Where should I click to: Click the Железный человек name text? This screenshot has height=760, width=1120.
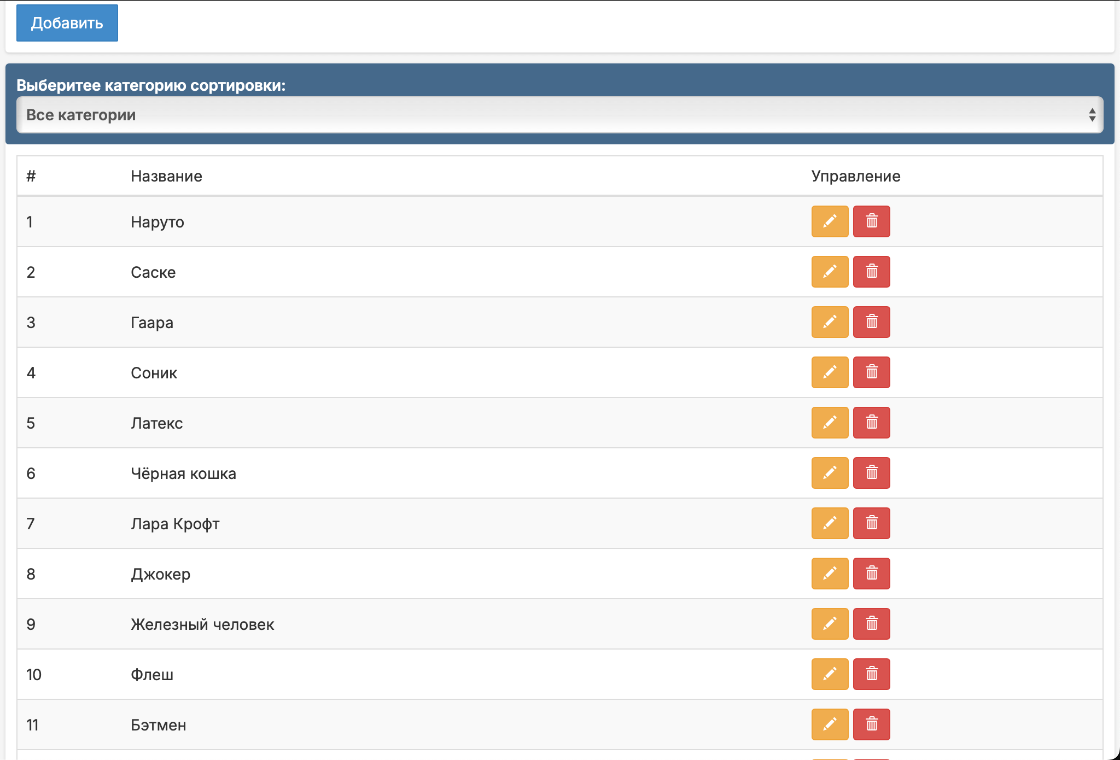coord(202,624)
